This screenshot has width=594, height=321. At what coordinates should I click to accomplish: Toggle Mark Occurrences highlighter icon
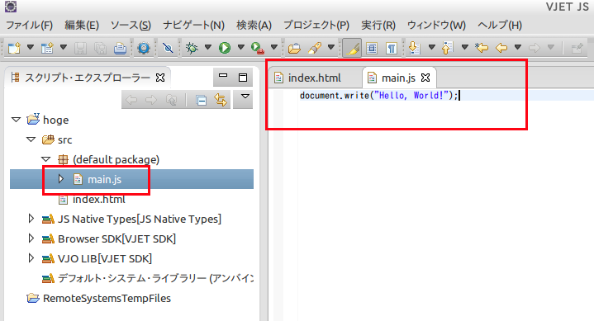coord(352,48)
